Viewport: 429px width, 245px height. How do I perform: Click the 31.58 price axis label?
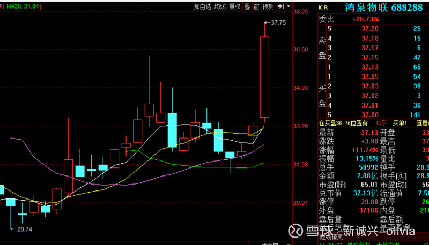301,165
